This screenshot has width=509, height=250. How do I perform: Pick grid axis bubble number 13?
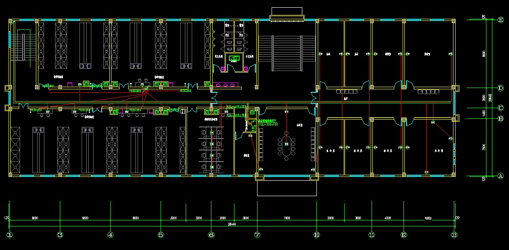(x=454, y=235)
